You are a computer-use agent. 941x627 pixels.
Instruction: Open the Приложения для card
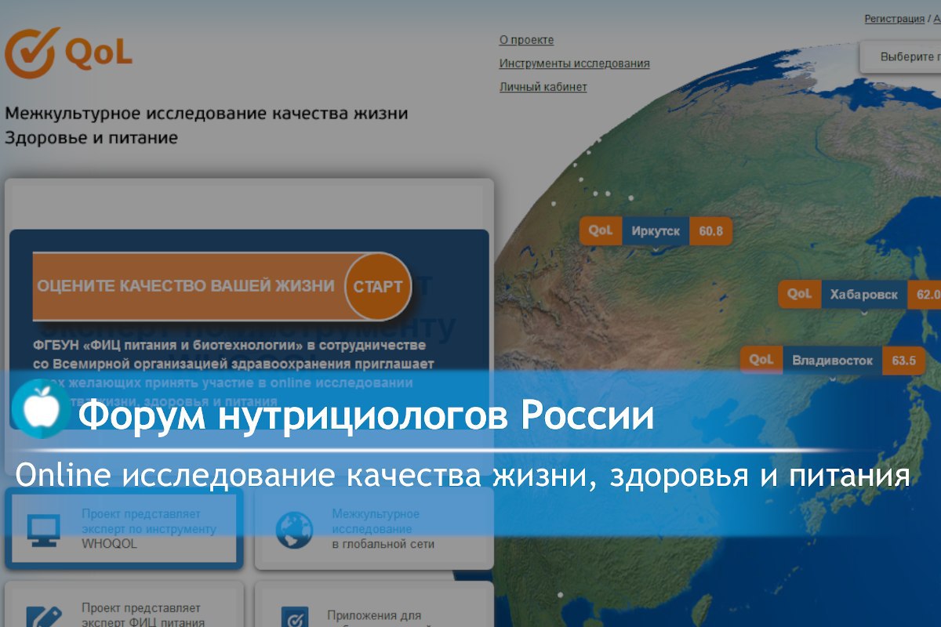coord(374,604)
